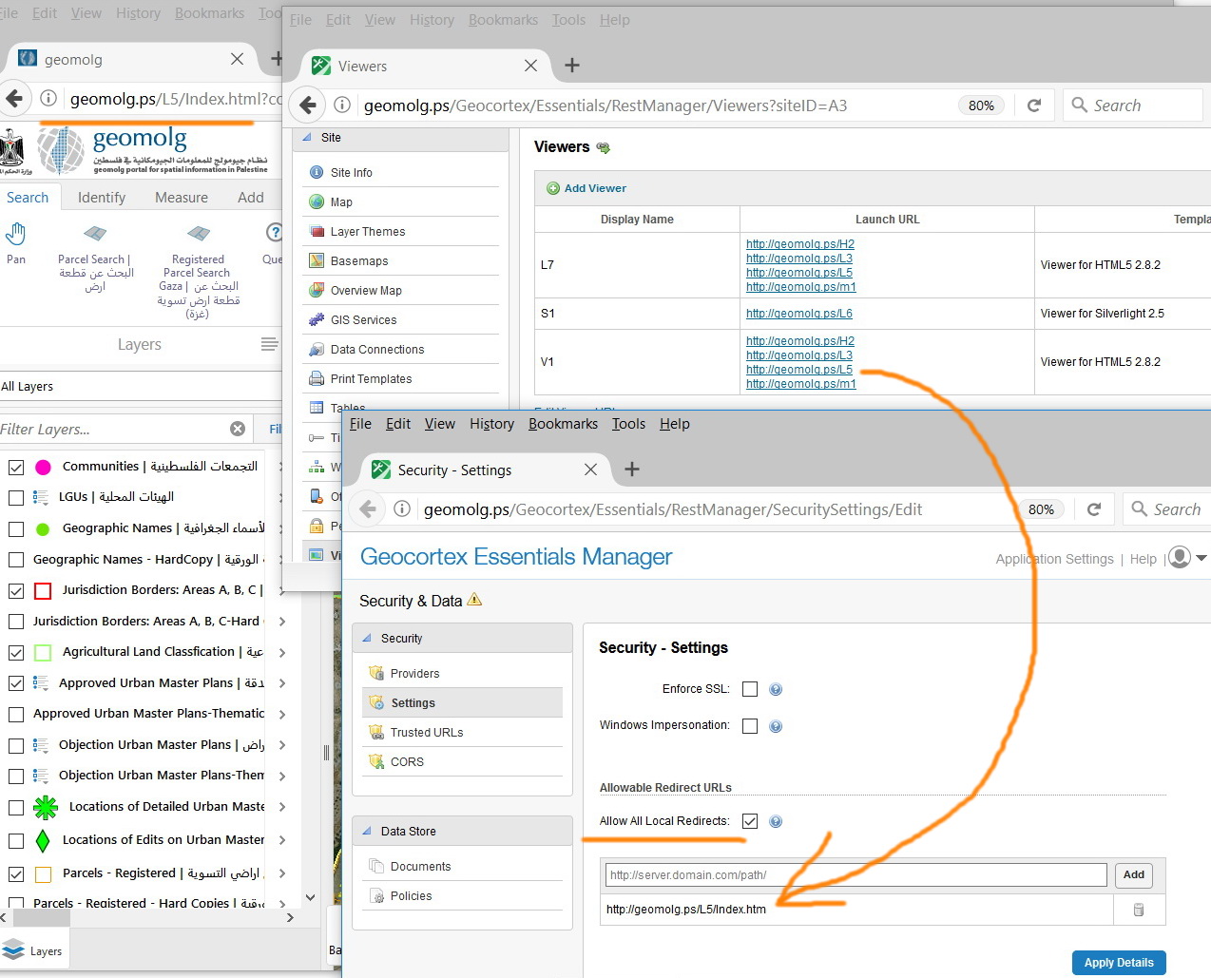Open Application Settings link
The width and height of the screenshot is (1211, 978).
point(1054,559)
